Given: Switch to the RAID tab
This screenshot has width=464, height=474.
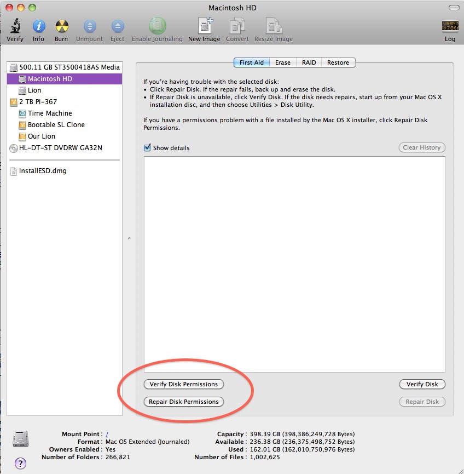Looking at the screenshot, I should 309,62.
